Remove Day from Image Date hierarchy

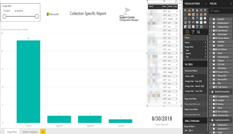pyautogui.click(x=206, y=57)
